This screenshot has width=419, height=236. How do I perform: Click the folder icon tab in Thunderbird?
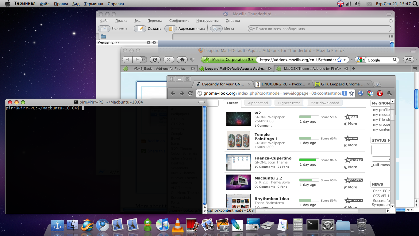coord(103,37)
